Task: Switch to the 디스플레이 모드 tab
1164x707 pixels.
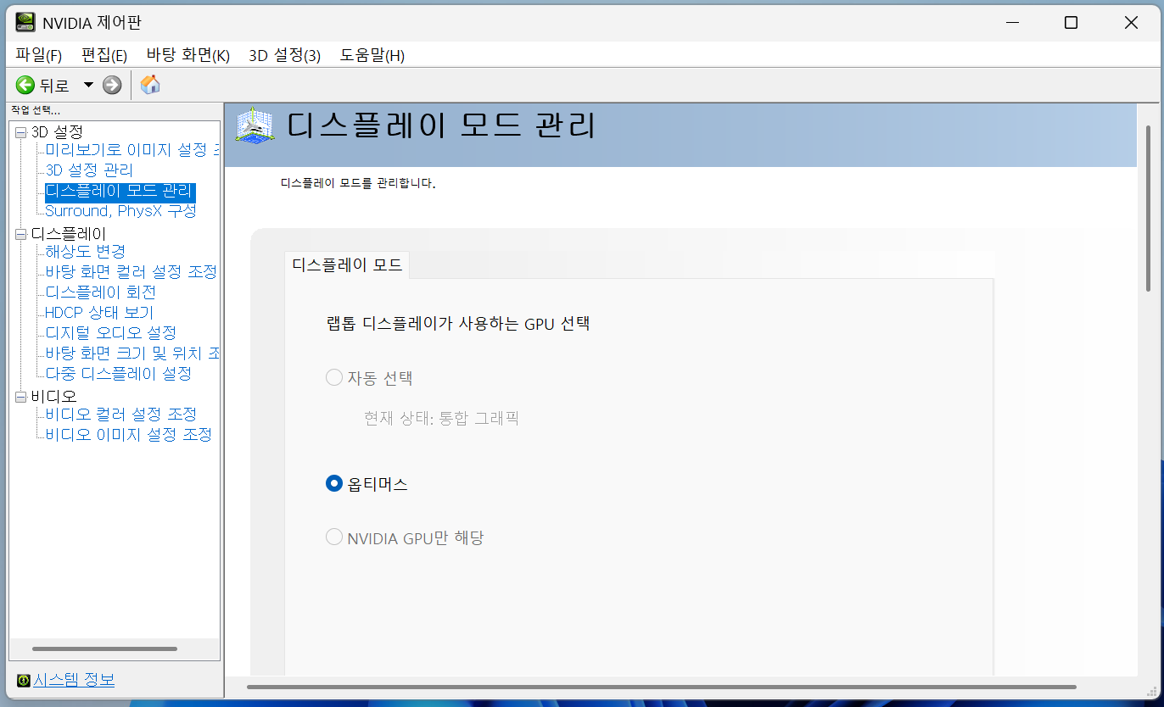Action: (345, 265)
